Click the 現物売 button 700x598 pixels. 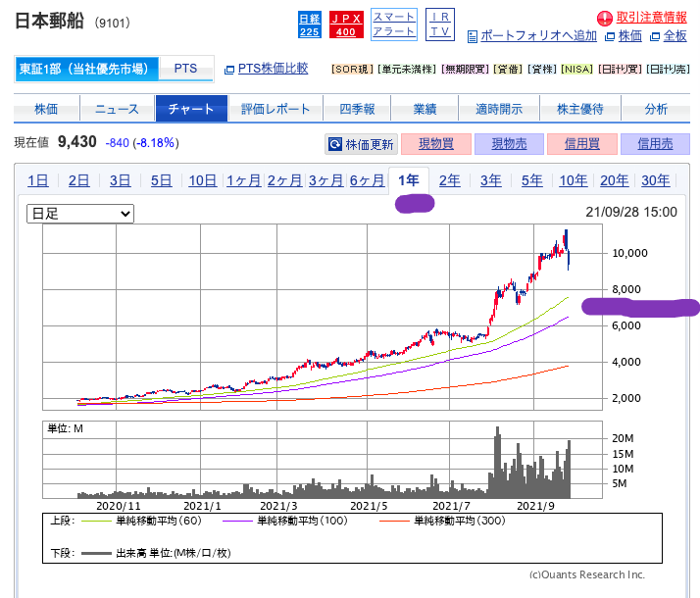point(510,144)
